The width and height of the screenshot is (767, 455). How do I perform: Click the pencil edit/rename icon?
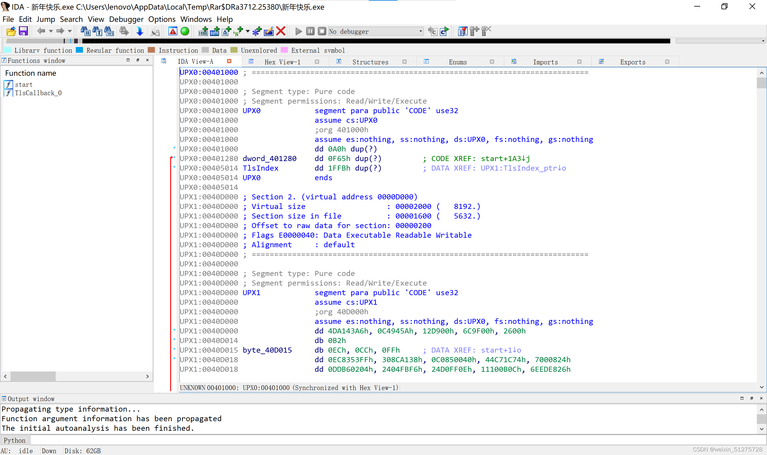pyautogui.click(x=269, y=31)
